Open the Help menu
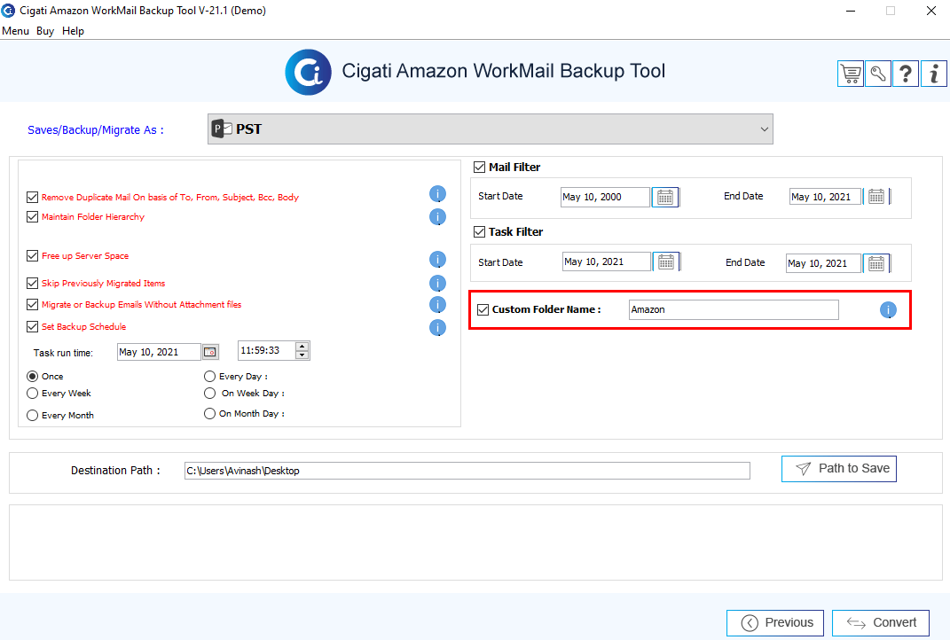 (74, 31)
